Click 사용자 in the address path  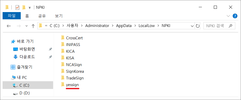[72, 26]
